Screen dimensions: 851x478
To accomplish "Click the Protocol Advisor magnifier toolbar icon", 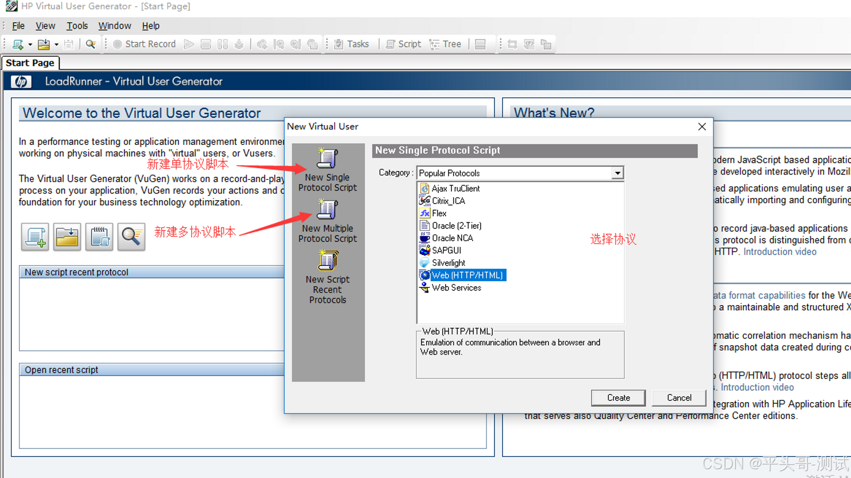I will click(91, 44).
